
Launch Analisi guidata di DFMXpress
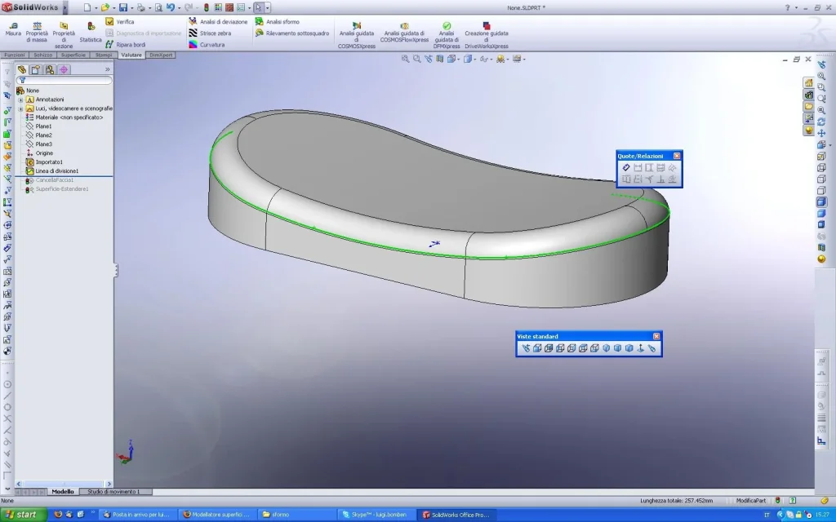pos(447,35)
